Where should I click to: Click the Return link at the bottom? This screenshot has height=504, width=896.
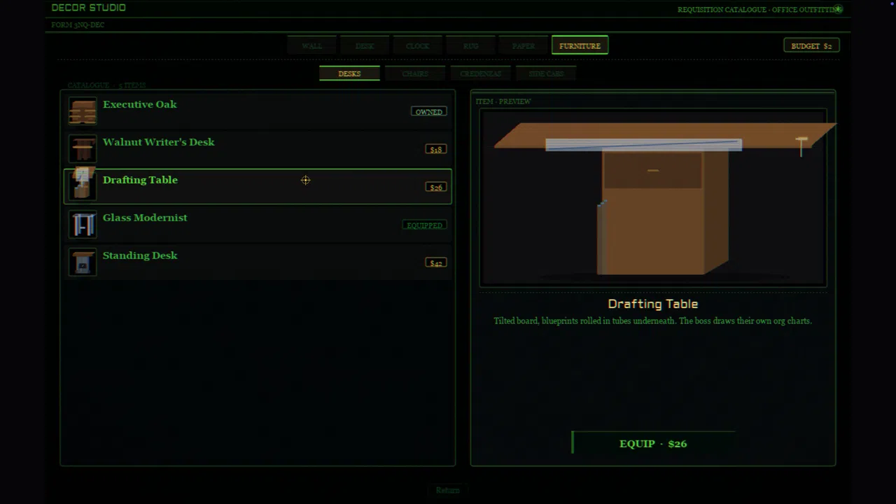pyautogui.click(x=447, y=490)
